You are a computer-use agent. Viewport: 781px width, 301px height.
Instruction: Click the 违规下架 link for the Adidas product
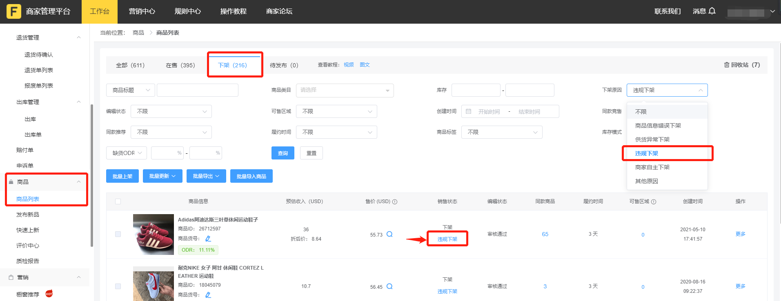tap(447, 239)
